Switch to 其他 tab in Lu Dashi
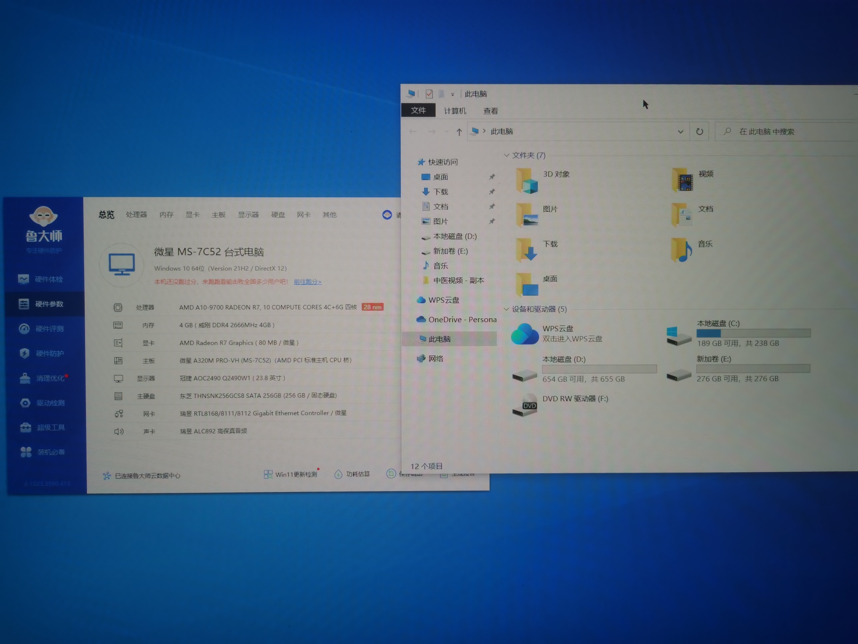Viewport: 858px width, 644px height. pos(329,215)
